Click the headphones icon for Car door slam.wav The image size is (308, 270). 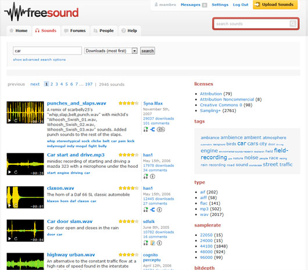[x=145, y=243]
